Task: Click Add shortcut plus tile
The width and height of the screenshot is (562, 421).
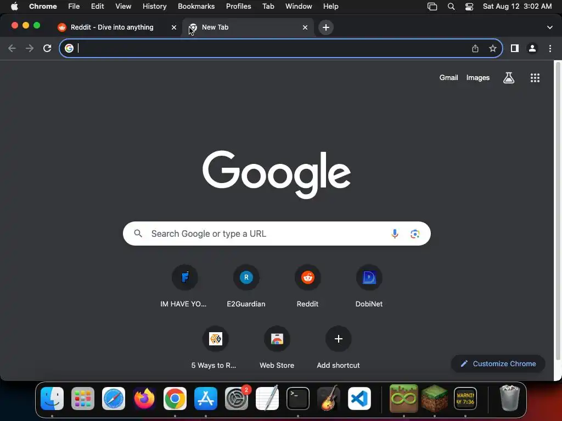Action: (338, 348)
